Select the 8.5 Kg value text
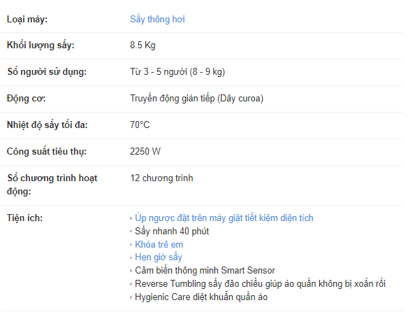415x312 pixels. 143,45
